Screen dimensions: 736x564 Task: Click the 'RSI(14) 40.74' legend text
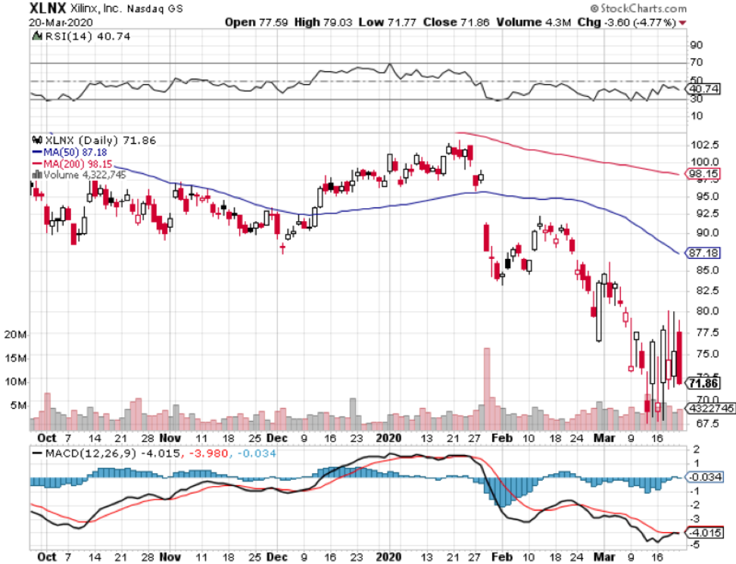click(x=87, y=36)
